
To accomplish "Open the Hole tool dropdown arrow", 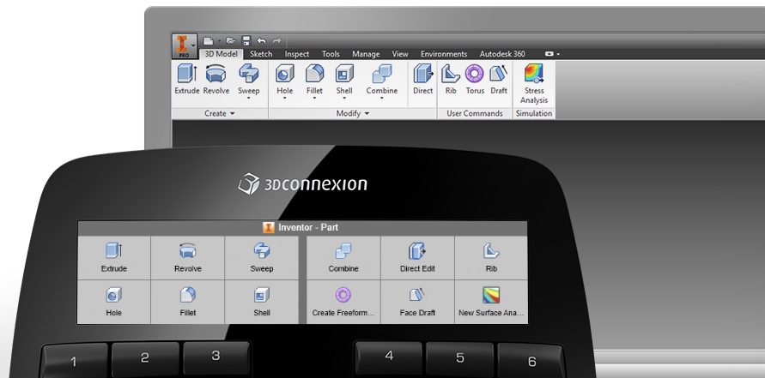I will coord(285,99).
